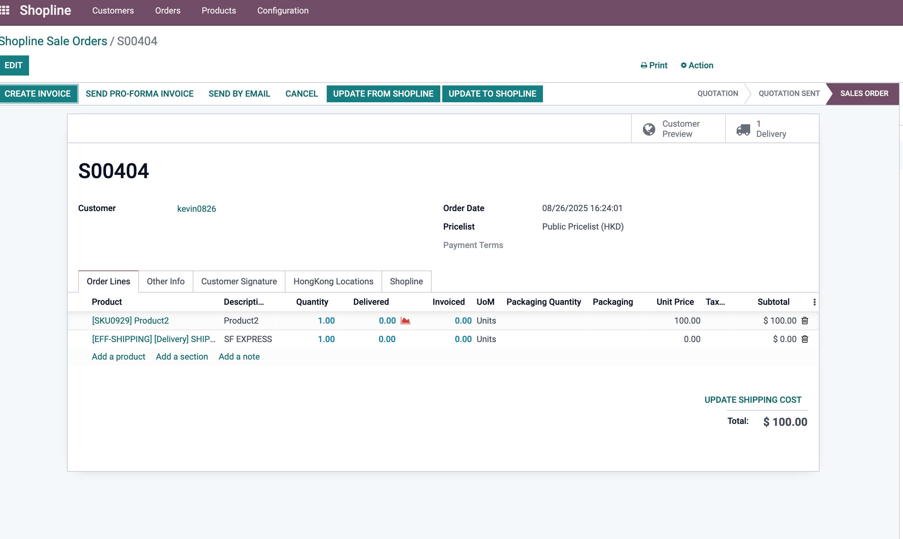Sort by Unit Price column header
Image resolution: width=903 pixels, height=539 pixels.
(x=675, y=302)
